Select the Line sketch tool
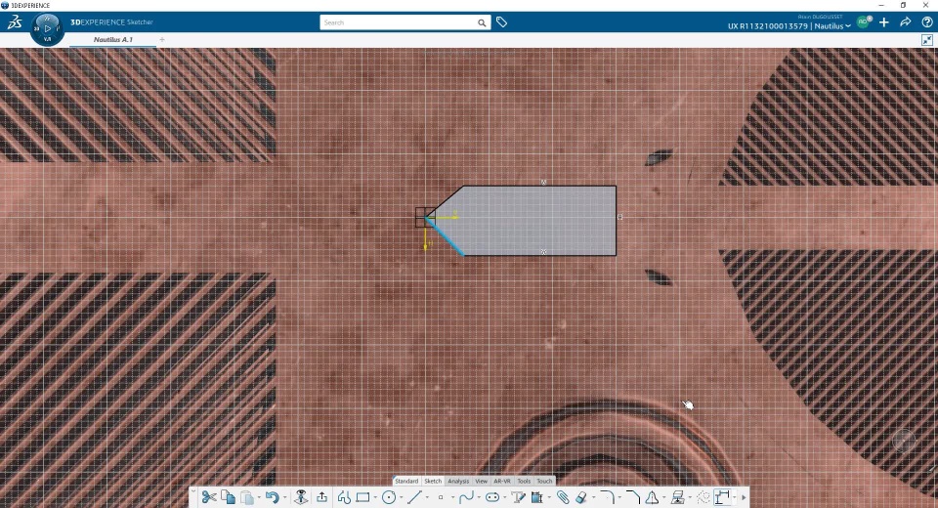This screenshot has width=938, height=508. click(414, 497)
